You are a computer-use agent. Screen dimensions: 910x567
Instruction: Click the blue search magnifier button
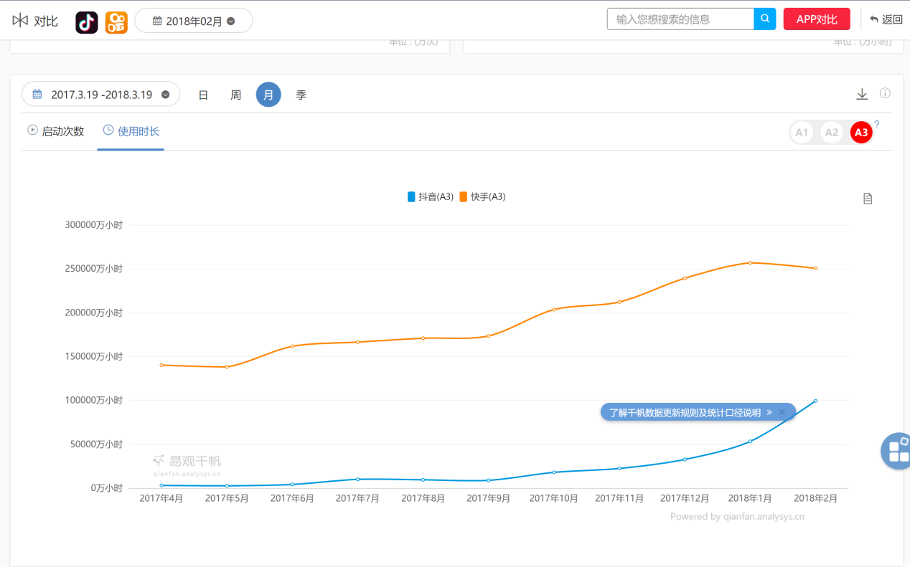(x=764, y=19)
